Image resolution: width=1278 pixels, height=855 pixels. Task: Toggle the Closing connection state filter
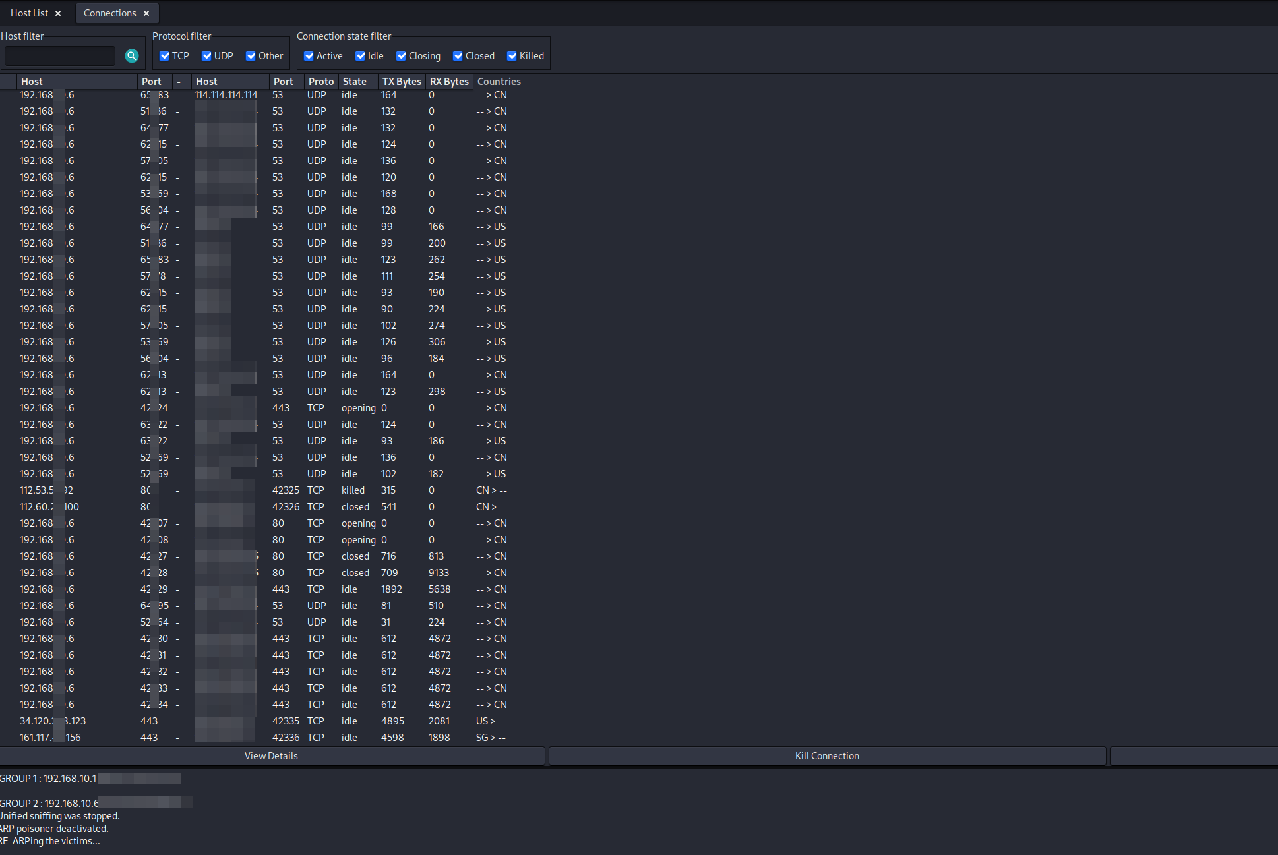(401, 56)
